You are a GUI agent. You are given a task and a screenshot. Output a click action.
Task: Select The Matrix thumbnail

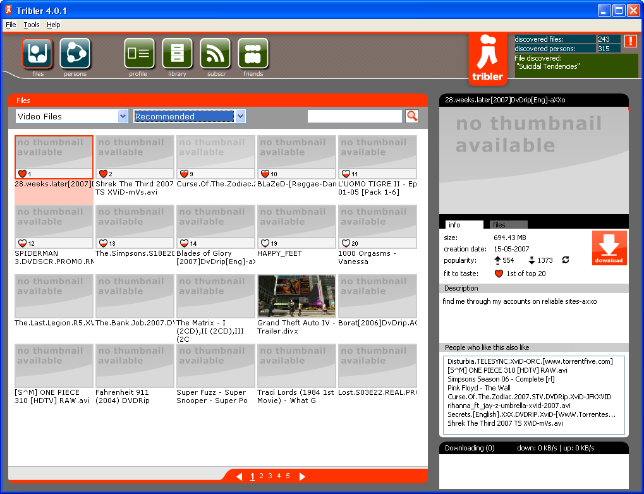(216, 296)
